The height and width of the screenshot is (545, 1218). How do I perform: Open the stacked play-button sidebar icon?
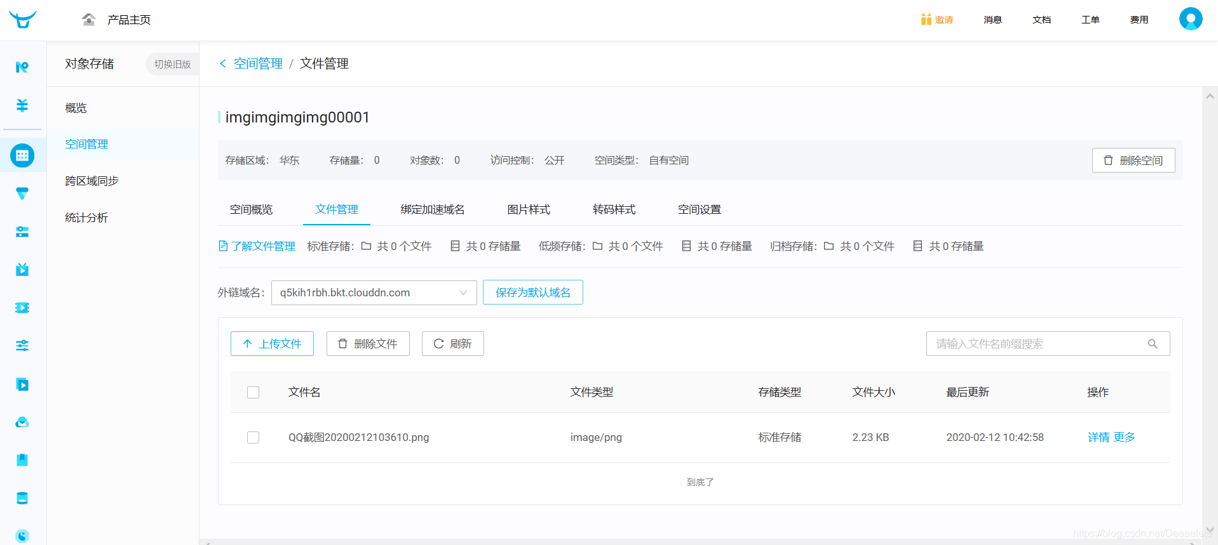(x=22, y=384)
